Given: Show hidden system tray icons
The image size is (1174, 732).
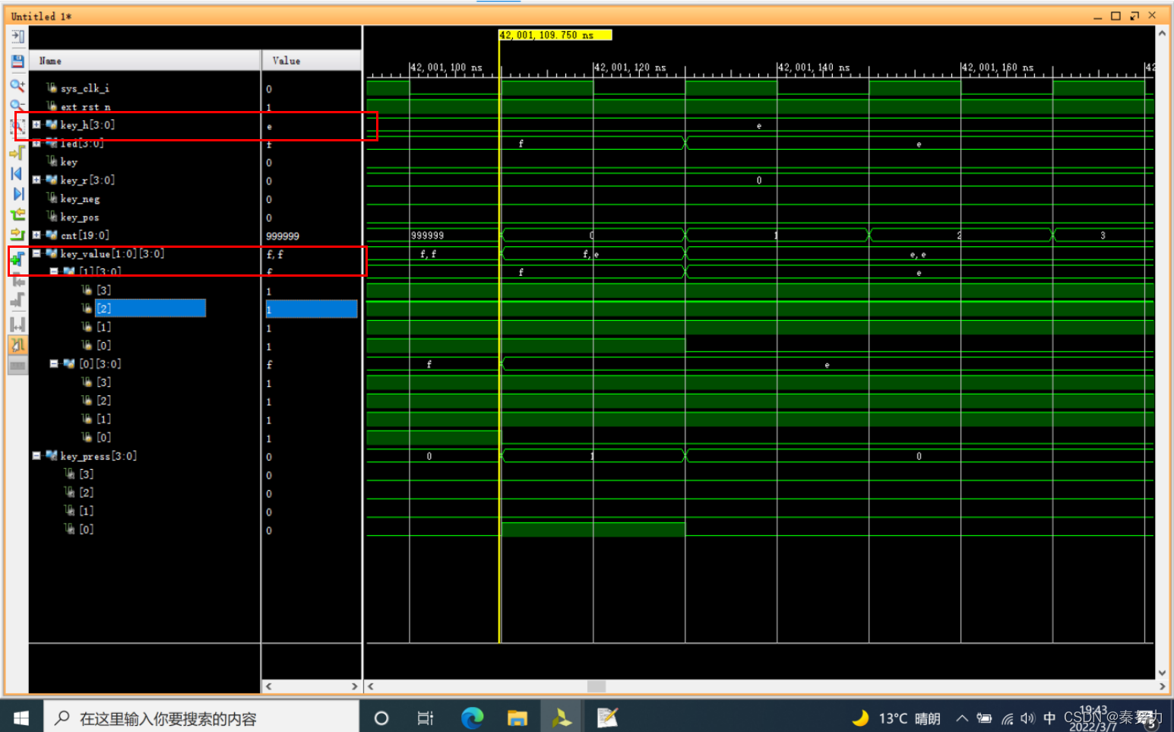Looking at the screenshot, I should point(961,718).
